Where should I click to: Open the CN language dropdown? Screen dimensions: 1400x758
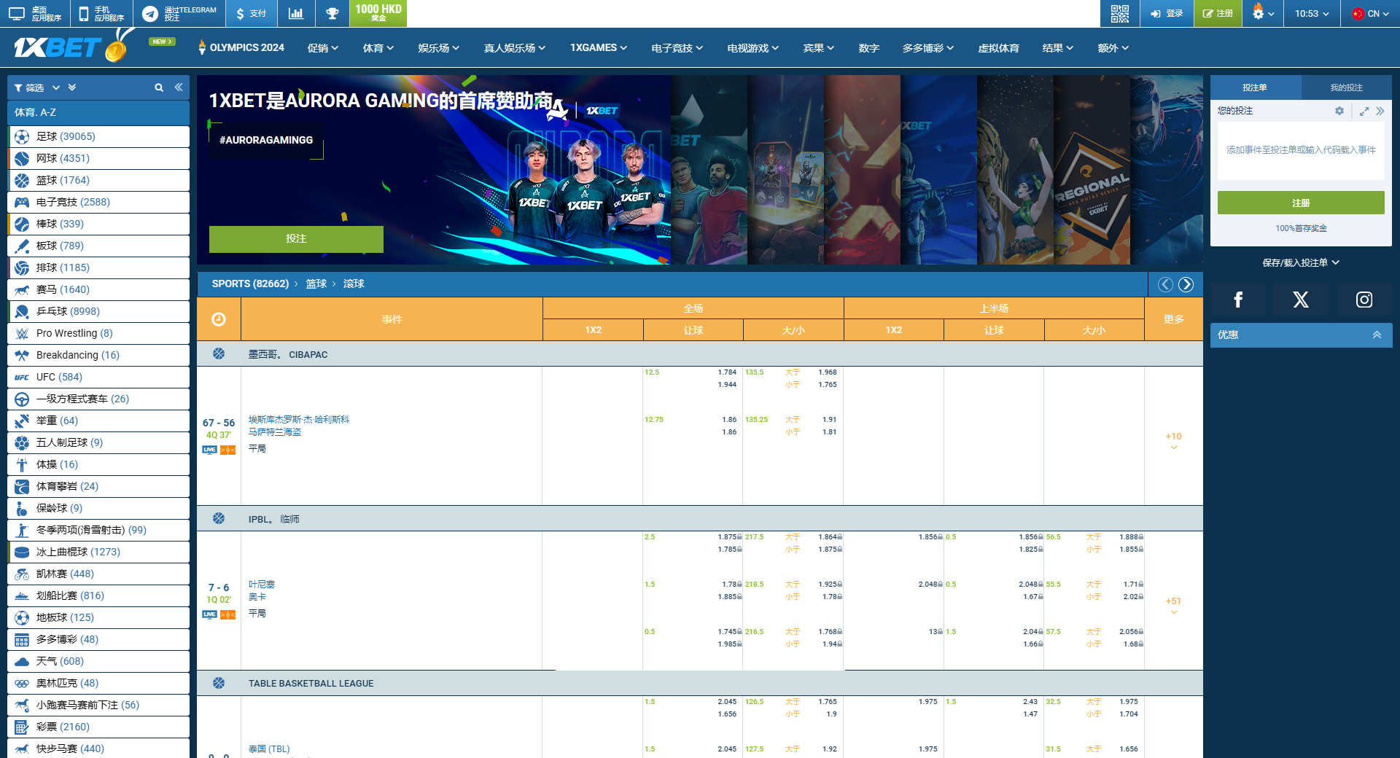tap(1370, 13)
